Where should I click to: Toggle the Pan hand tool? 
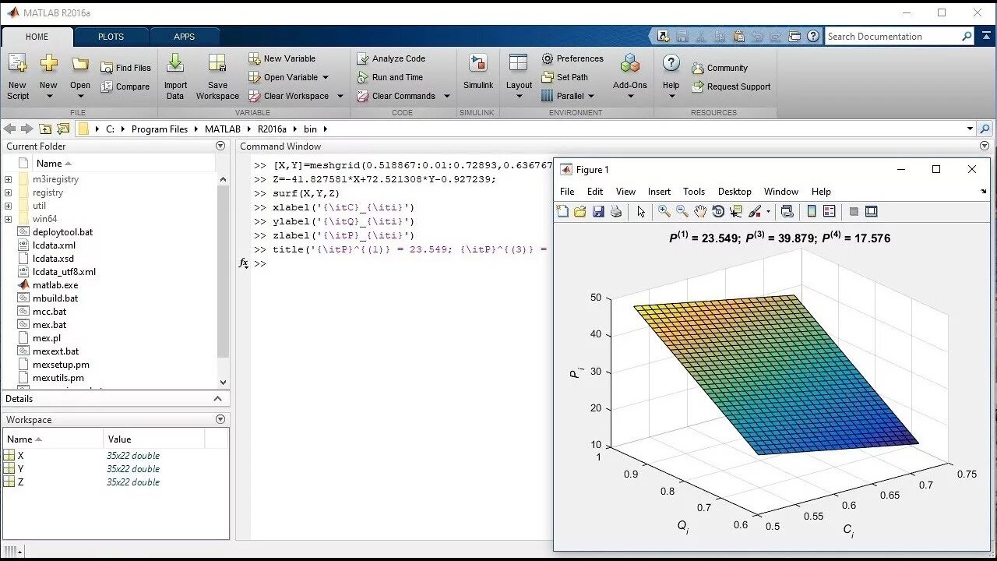pos(700,211)
